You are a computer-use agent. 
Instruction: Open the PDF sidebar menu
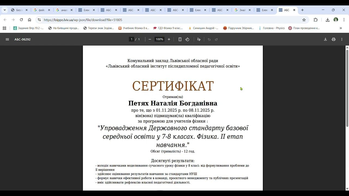[x=7, y=39]
